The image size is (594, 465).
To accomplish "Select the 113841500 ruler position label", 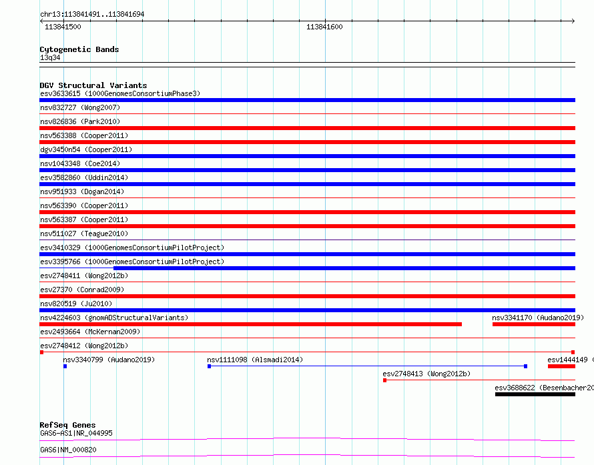I will (63, 27).
